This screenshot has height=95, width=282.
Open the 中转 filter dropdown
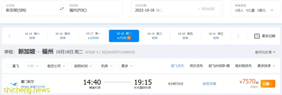[x=33, y=66]
